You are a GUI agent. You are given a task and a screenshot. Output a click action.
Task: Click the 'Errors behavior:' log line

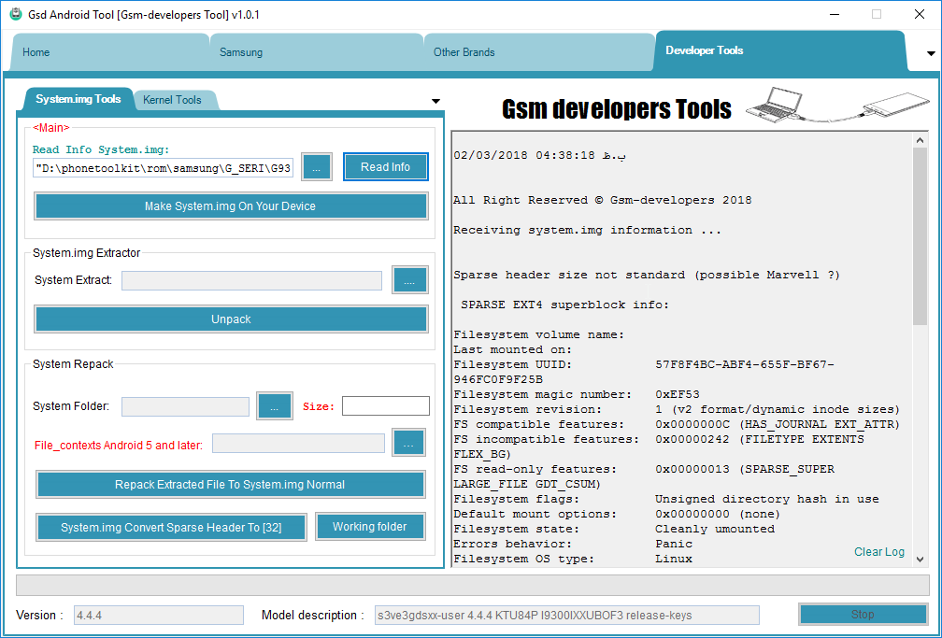pyautogui.click(x=573, y=544)
